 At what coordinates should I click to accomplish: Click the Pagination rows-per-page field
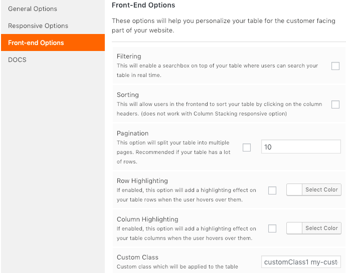[x=301, y=147]
